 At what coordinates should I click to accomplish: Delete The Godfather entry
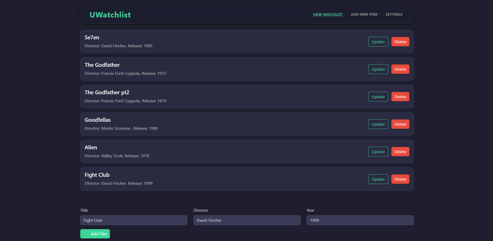pyautogui.click(x=400, y=69)
